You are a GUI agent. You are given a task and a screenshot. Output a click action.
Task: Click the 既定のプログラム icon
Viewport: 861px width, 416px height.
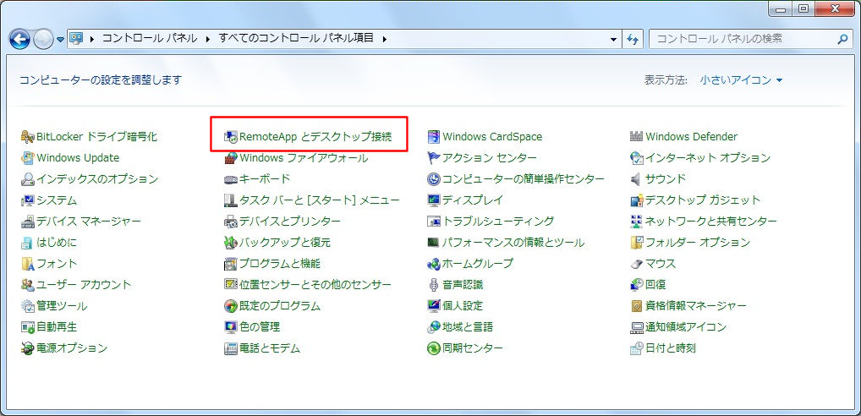231,306
